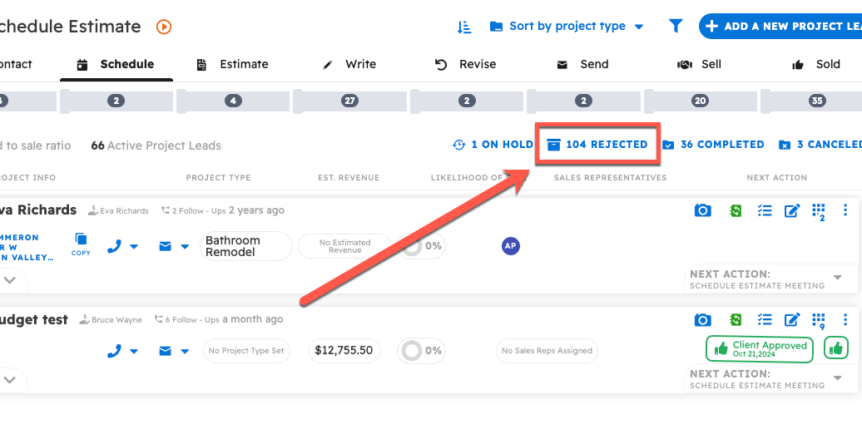Viewport: 862px width, 439px height.
Task: Open green dollar icon for Budget test
Action: 736,320
